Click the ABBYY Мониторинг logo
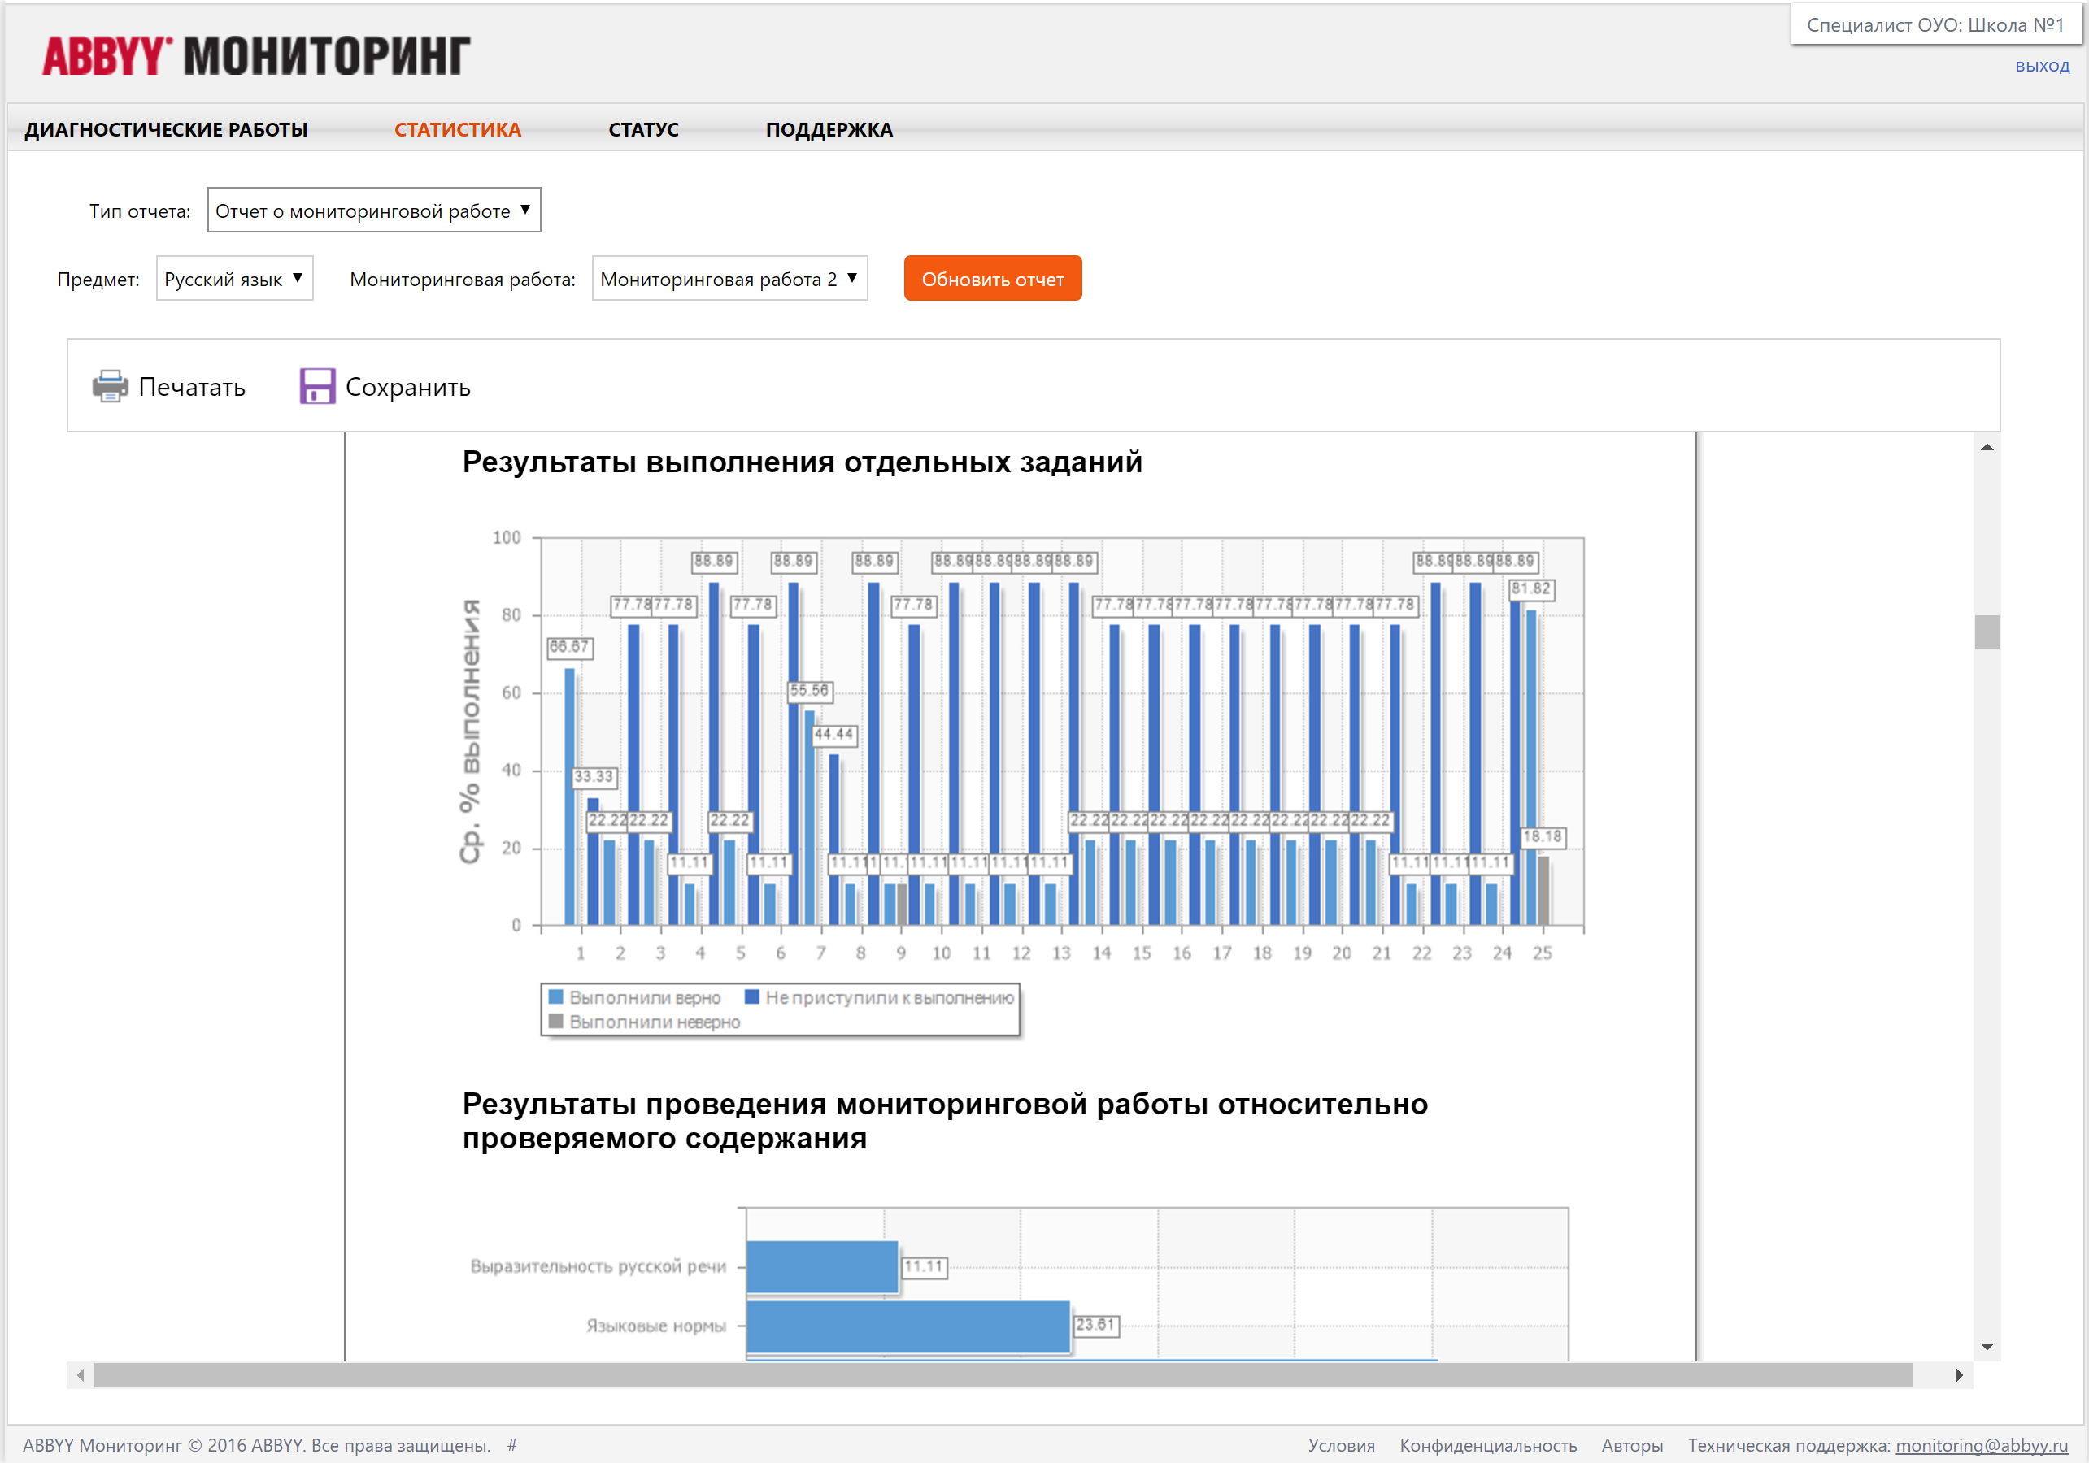The image size is (2089, 1463). click(255, 56)
